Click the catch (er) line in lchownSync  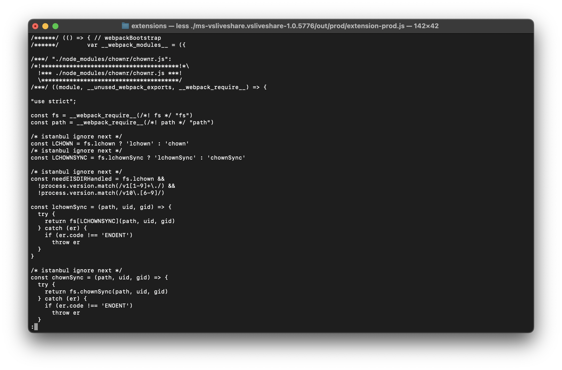pyautogui.click(x=62, y=228)
